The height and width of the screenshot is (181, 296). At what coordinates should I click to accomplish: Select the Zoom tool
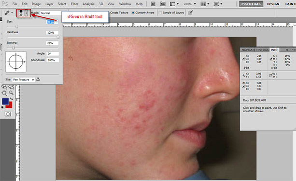[11, 93]
